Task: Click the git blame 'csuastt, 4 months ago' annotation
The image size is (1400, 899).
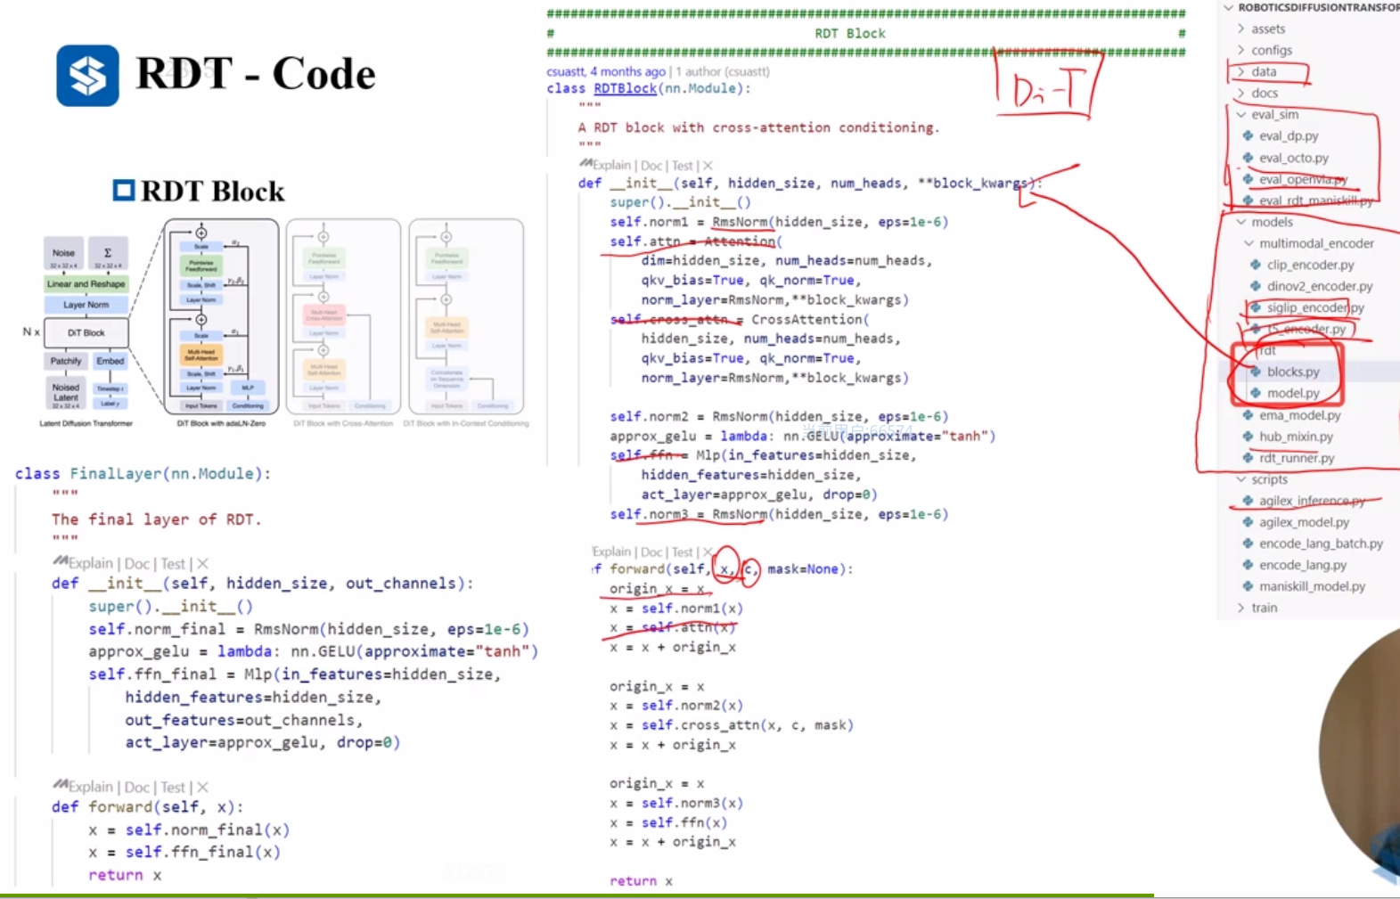Action: 606,71
